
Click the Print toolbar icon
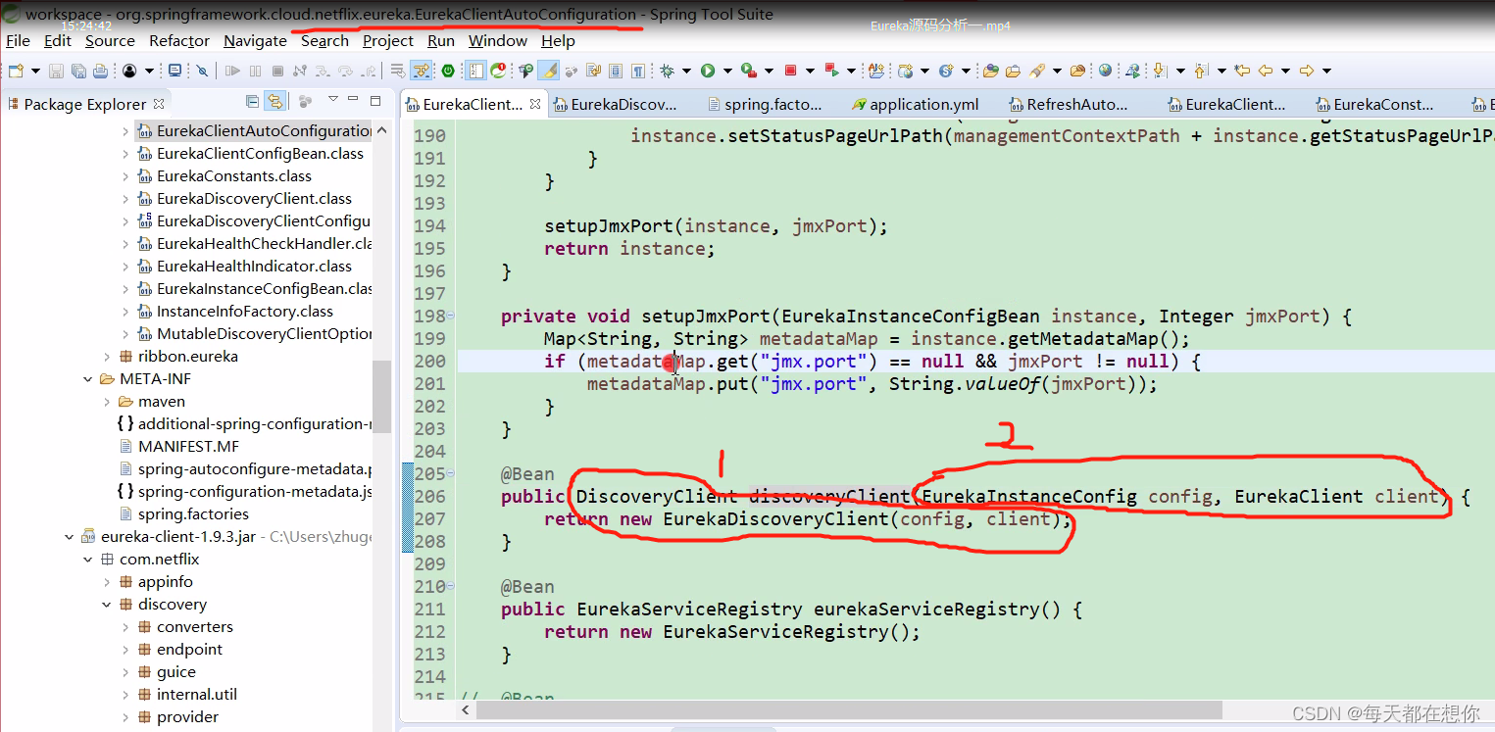click(x=99, y=71)
